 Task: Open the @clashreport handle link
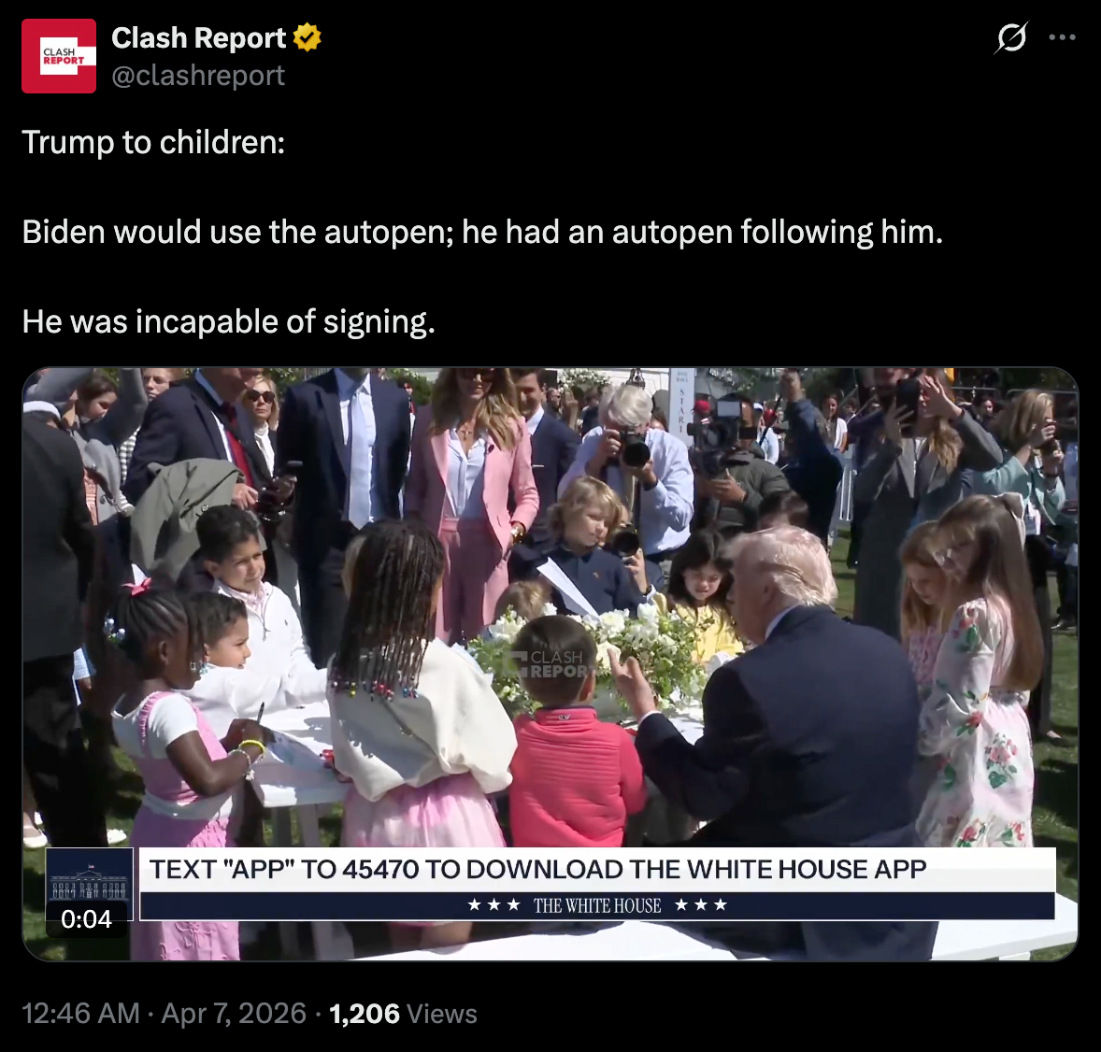(198, 75)
